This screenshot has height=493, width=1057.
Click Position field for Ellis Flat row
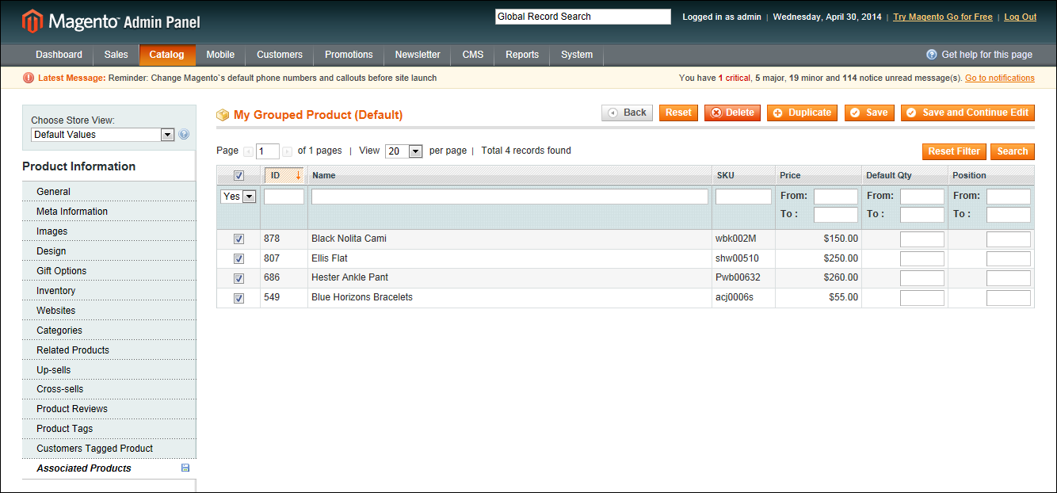click(x=1009, y=259)
